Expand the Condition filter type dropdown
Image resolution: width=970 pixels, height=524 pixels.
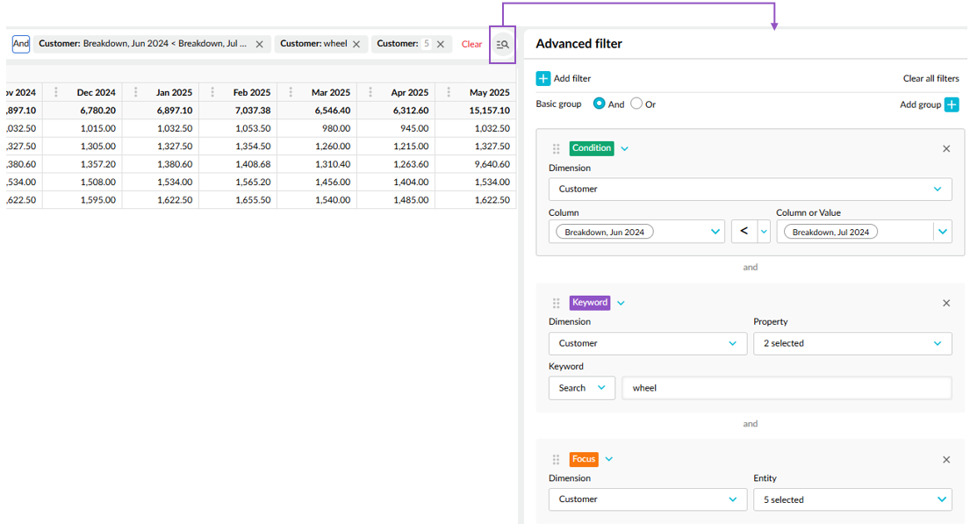625,149
